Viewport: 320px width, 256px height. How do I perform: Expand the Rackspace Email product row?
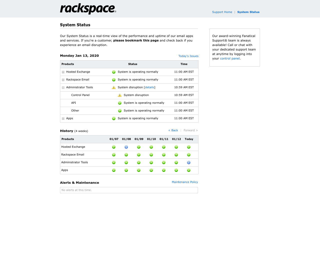(63, 79)
